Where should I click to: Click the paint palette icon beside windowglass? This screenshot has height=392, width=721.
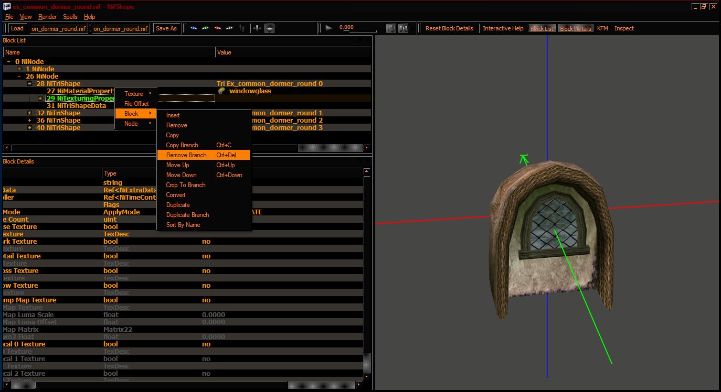(221, 91)
